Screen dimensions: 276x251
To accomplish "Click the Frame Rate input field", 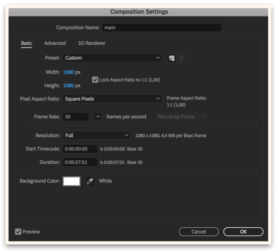I will [x=76, y=116].
